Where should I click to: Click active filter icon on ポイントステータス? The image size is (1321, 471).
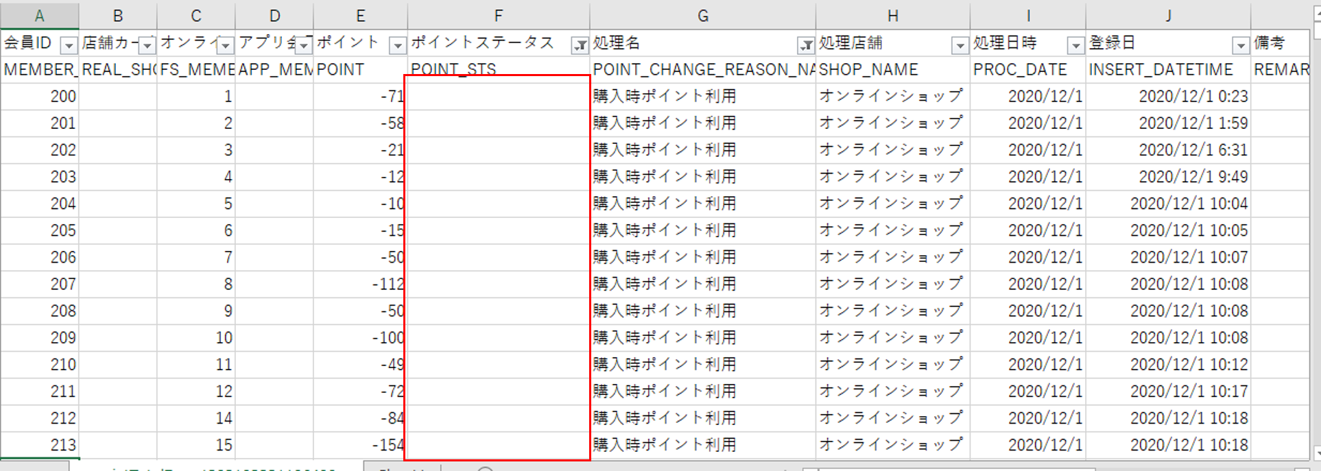pos(580,46)
